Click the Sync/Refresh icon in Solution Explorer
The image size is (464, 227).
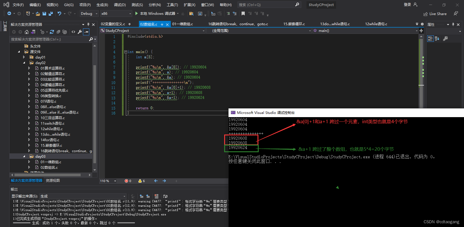(52, 32)
